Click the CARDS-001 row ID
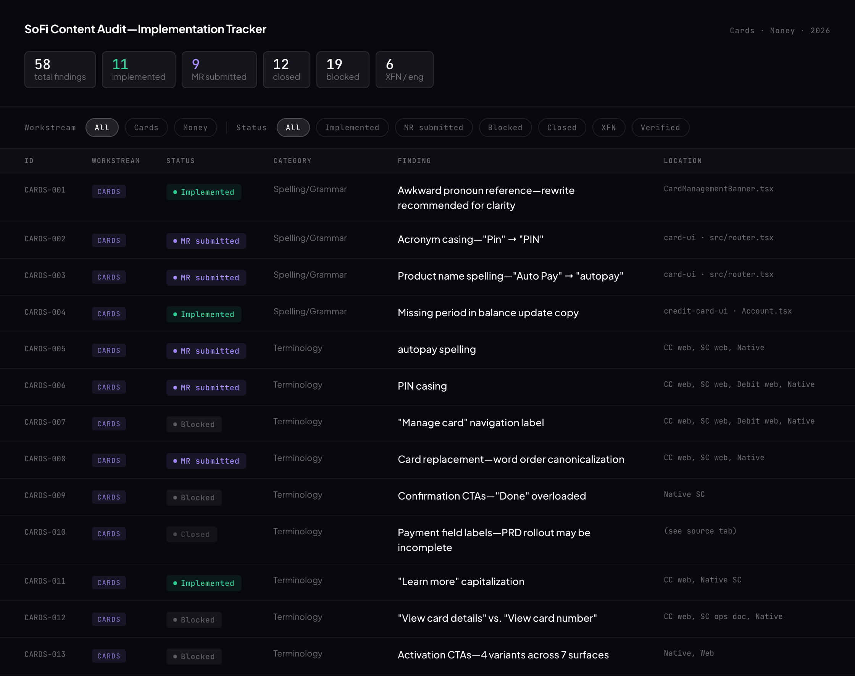Screen dimensions: 855x676 coord(45,190)
